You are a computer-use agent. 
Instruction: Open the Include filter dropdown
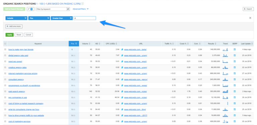click(x=16, y=18)
